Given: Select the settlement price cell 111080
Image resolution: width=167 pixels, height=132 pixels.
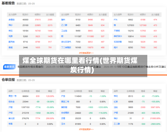Looking at the screenshot, I should click(x=90, y=36).
